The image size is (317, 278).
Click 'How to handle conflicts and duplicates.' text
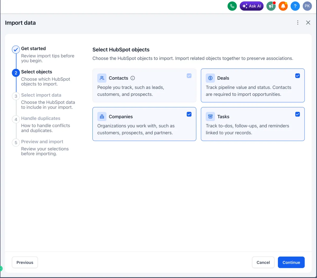click(x=46, y=128)
